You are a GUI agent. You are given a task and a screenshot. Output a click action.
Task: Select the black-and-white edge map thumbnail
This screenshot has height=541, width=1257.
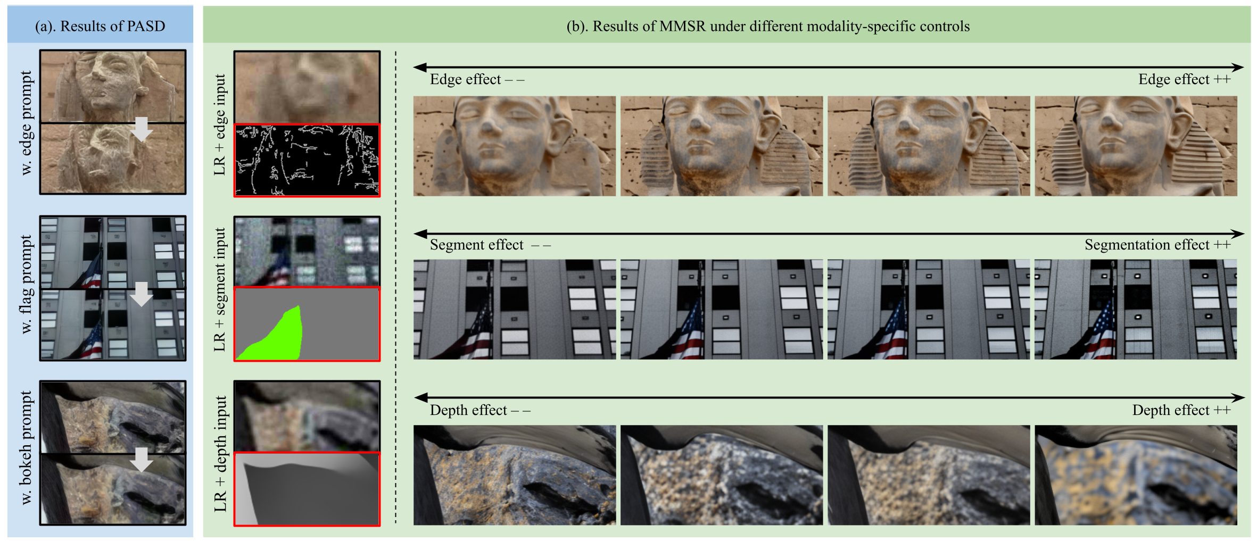(307, 160)
